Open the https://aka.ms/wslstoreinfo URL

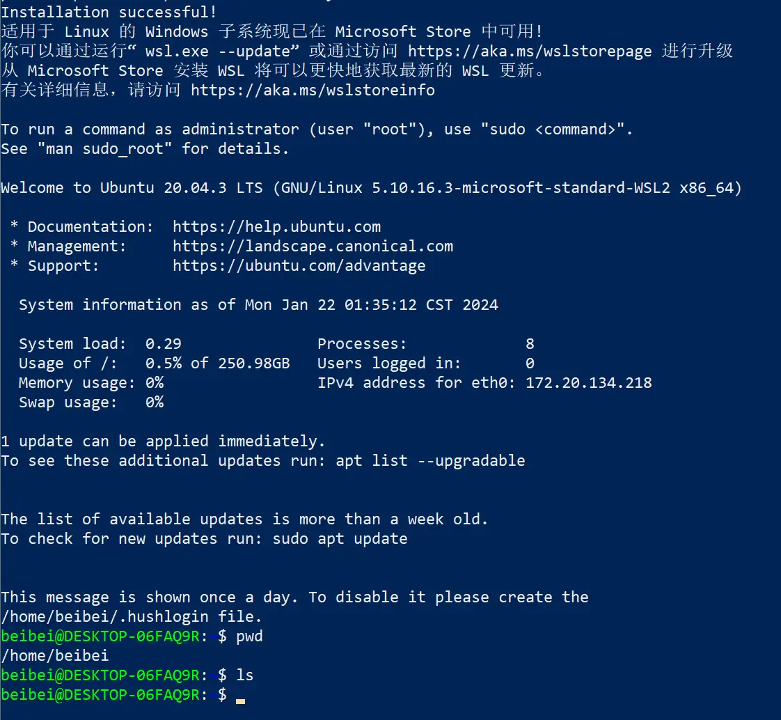[x=313, y=90]
